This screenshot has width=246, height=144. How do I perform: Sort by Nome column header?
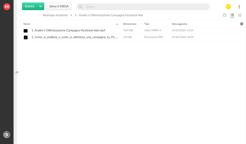point(27,24)
